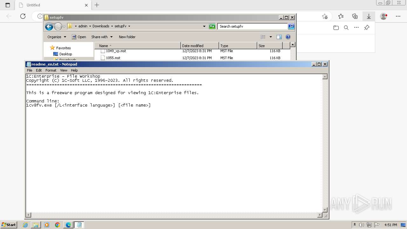Open the Edge Favorites icon

(x=341, y=16)
